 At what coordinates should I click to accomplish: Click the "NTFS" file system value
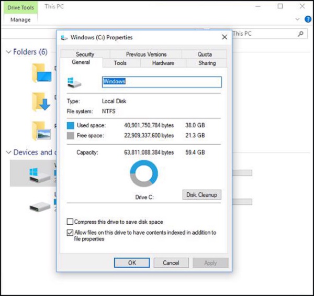(109, 111)
